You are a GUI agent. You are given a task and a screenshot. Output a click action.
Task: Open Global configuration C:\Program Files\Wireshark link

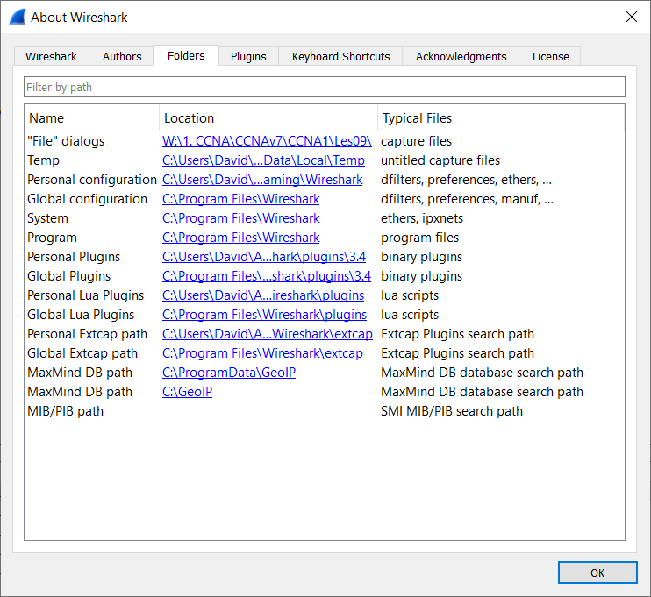click(240, 199)
